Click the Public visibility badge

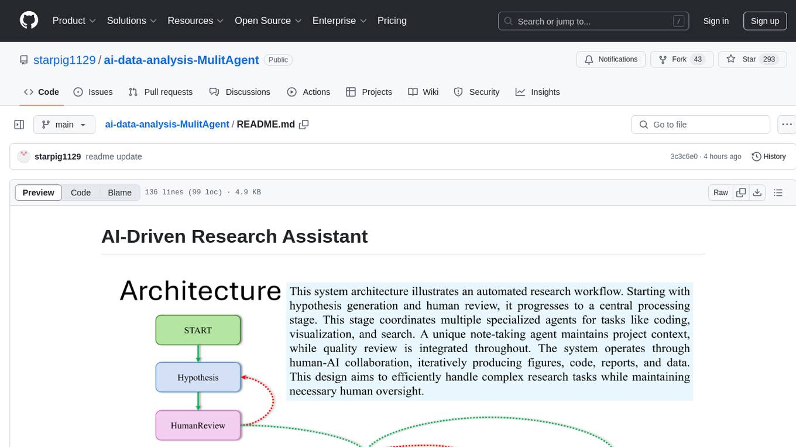pyautogui.click(x=278, y=60)
